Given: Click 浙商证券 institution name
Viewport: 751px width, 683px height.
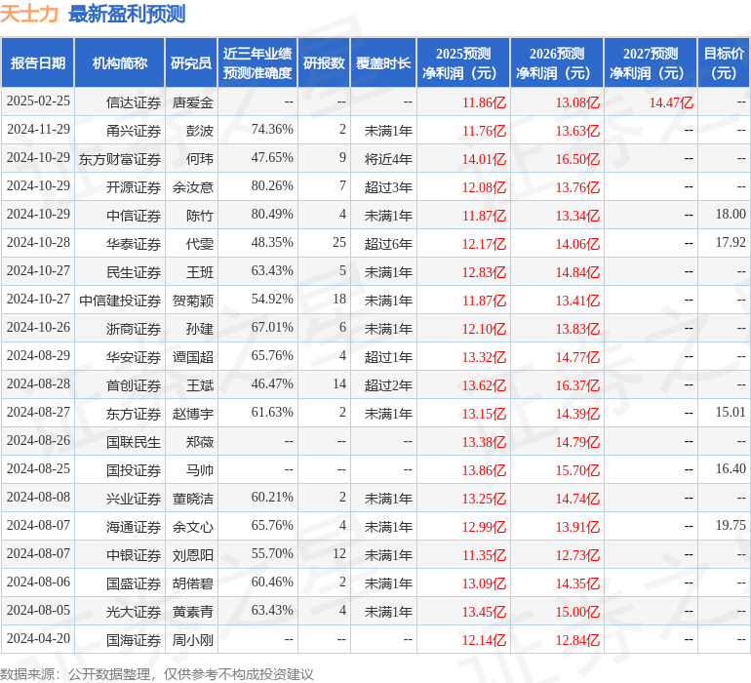Looking at the screenshot, I should pyautogui.click(x=134, y=328).
